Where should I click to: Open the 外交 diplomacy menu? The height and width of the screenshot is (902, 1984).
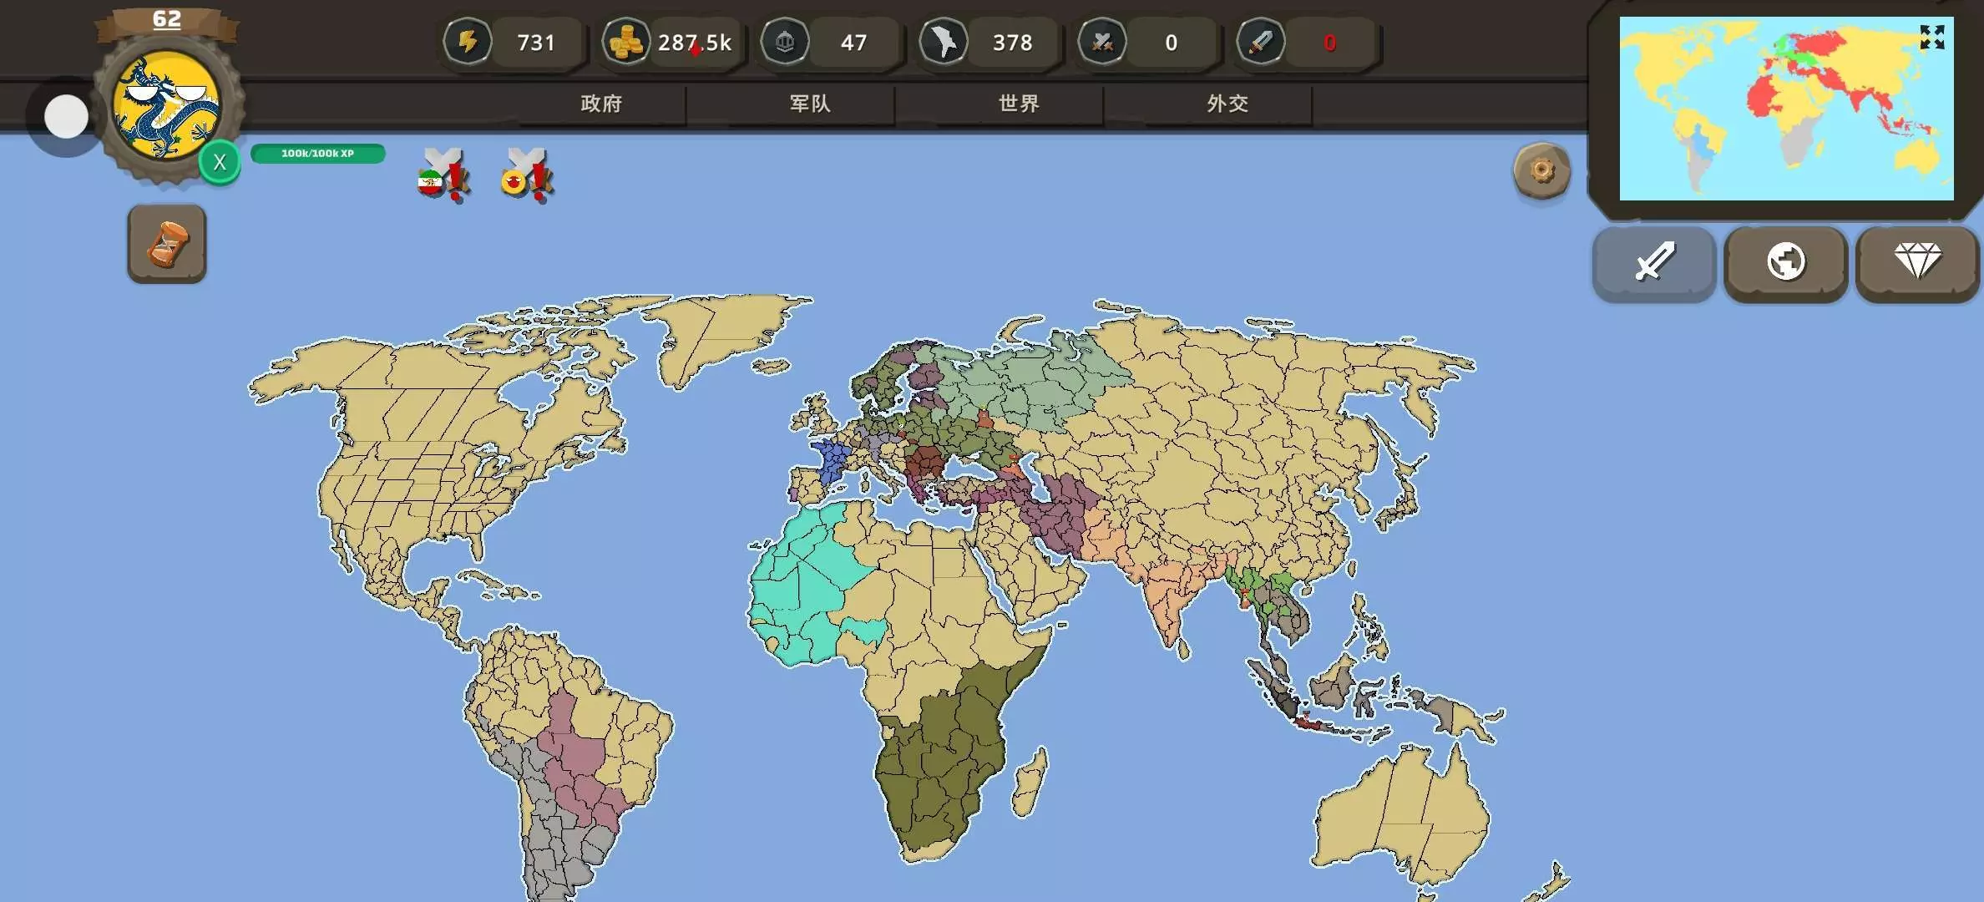coord(1227,104)
